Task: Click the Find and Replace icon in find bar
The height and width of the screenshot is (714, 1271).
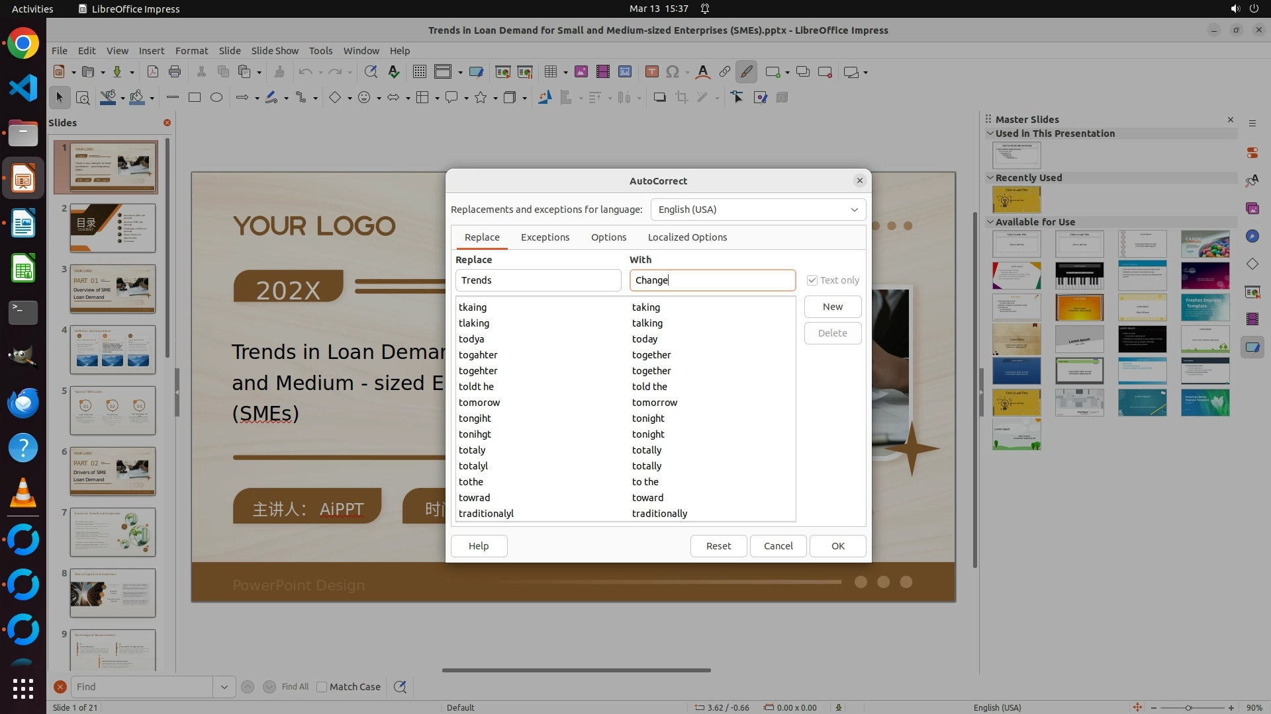Action: click(400, 687)
